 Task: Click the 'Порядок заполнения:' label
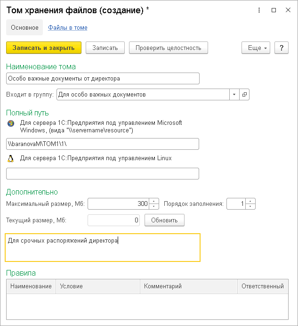point(193,204)
